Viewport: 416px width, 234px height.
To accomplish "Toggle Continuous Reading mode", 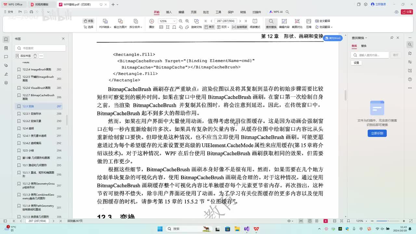I will coord(240,27).
